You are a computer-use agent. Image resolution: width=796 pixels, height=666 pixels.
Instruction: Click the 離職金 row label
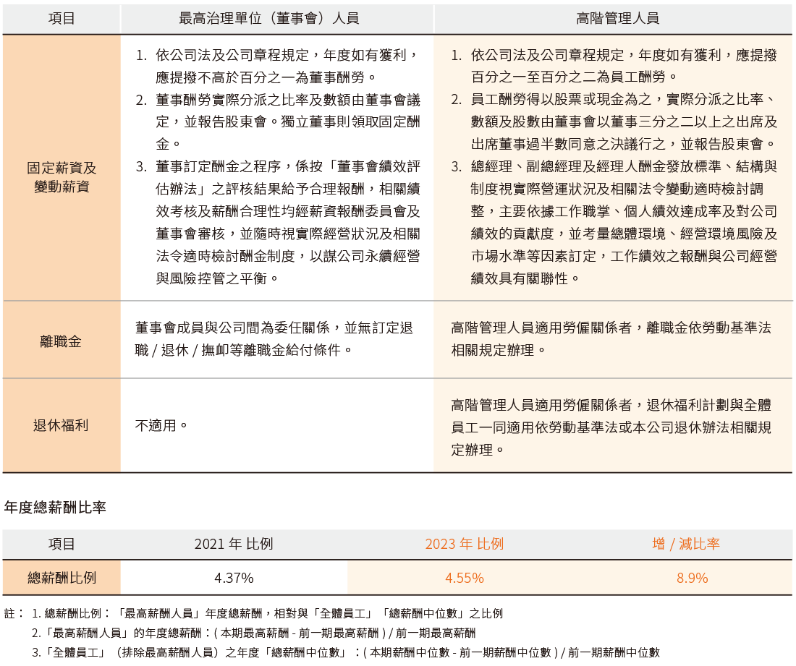click(61, 341)
